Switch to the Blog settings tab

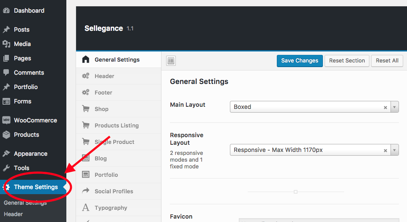coord(119,158)
